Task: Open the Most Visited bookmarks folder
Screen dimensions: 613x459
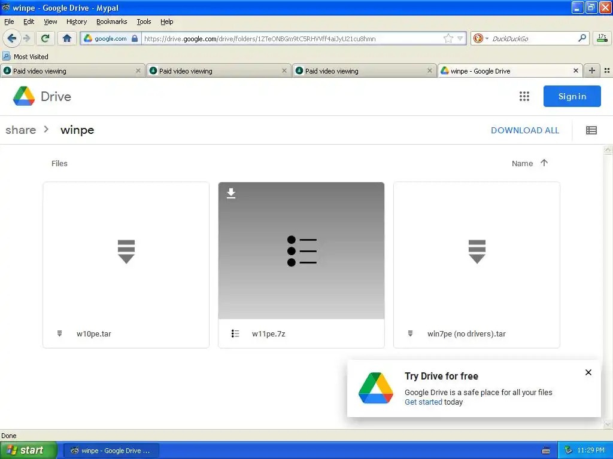Action: (x=25, y=57)
